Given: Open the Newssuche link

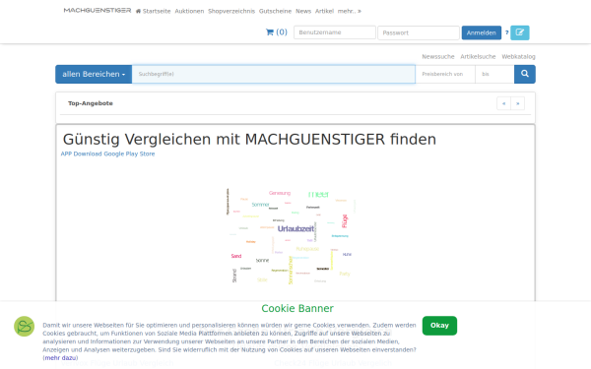Looking at the screenshot, I should pyautogui.click(x=438, y=56).
